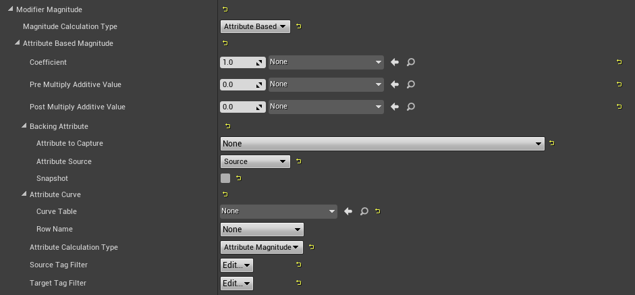635x295 pixels.
Task: Reset Magnitude Calculation Type to default
Action: pyautogui.click(x=298, y=26)
